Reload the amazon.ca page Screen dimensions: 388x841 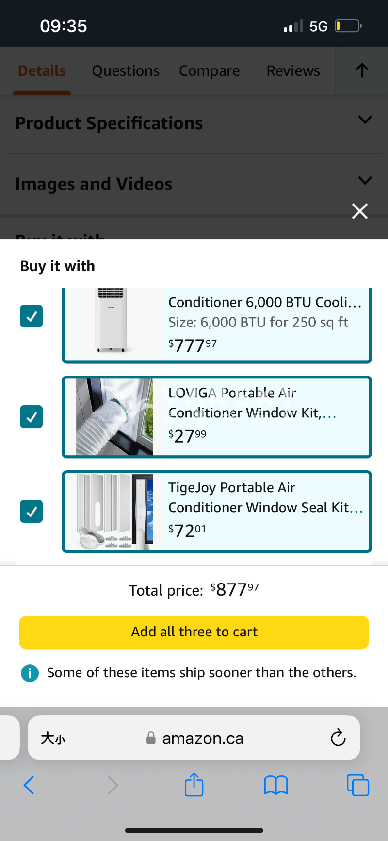(x=338, y=738)
